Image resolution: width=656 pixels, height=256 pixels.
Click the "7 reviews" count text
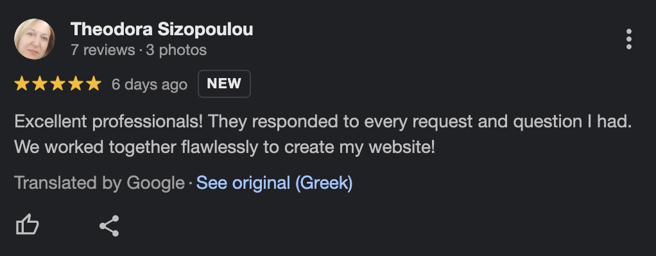tap(103, 49)
